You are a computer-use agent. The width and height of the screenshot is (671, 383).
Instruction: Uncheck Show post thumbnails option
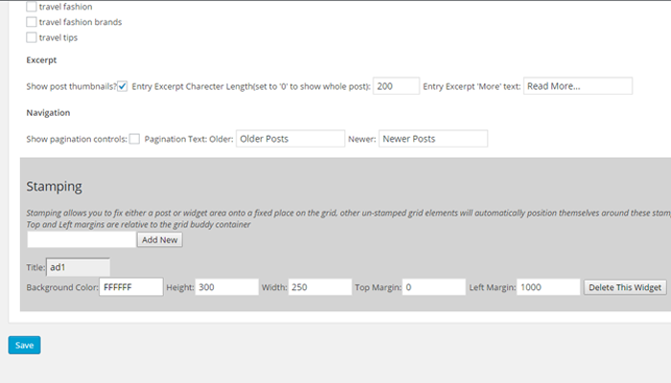point(123,86)
